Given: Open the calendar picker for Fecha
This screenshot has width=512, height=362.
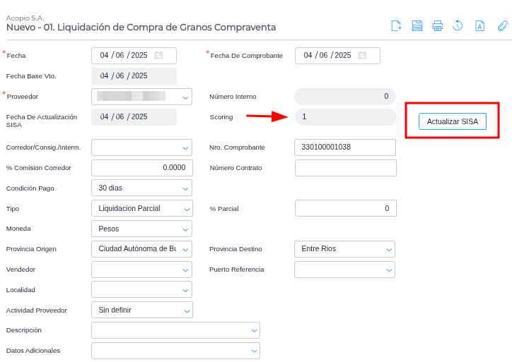Looking at the screenshot, I should tap(158, 56).
